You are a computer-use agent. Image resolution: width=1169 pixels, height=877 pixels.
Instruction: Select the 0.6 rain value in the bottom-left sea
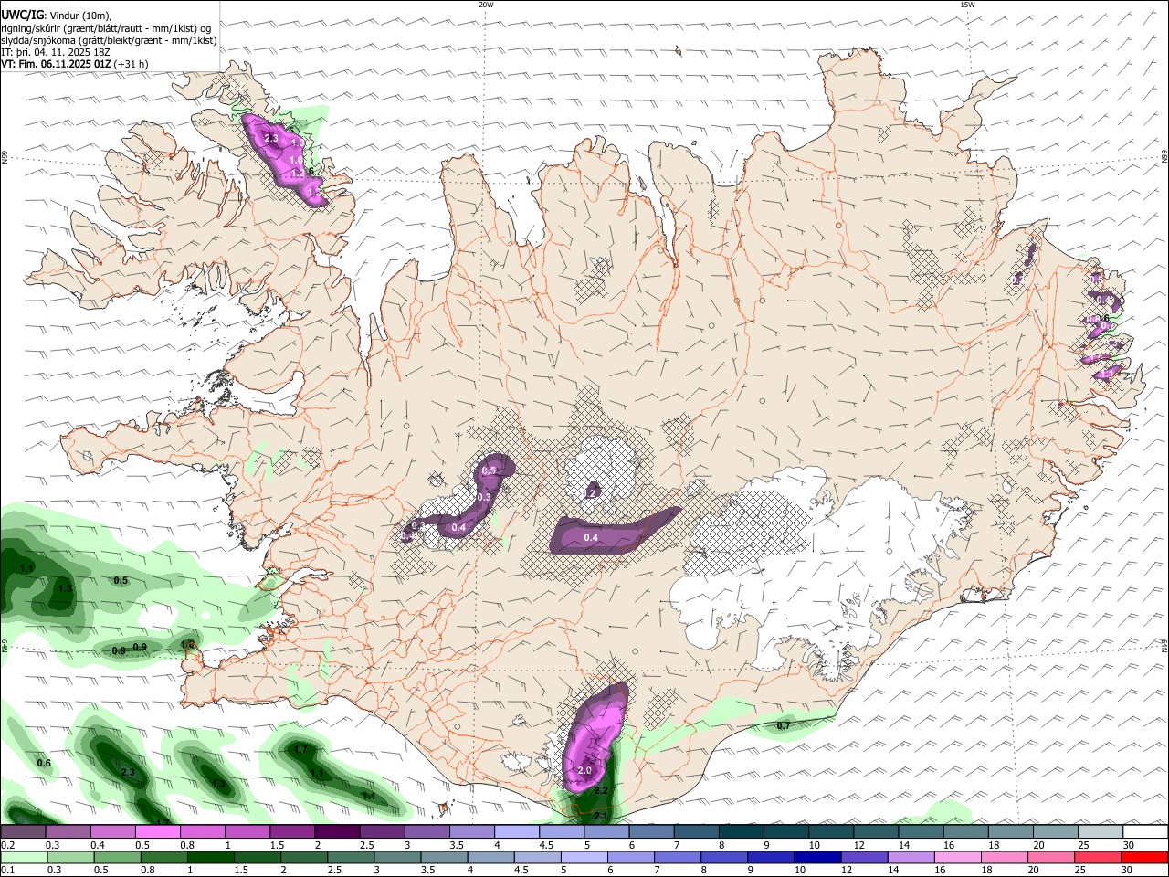coord(43,763)
